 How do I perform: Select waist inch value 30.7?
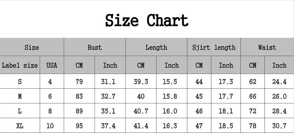(x=279, y=125)
